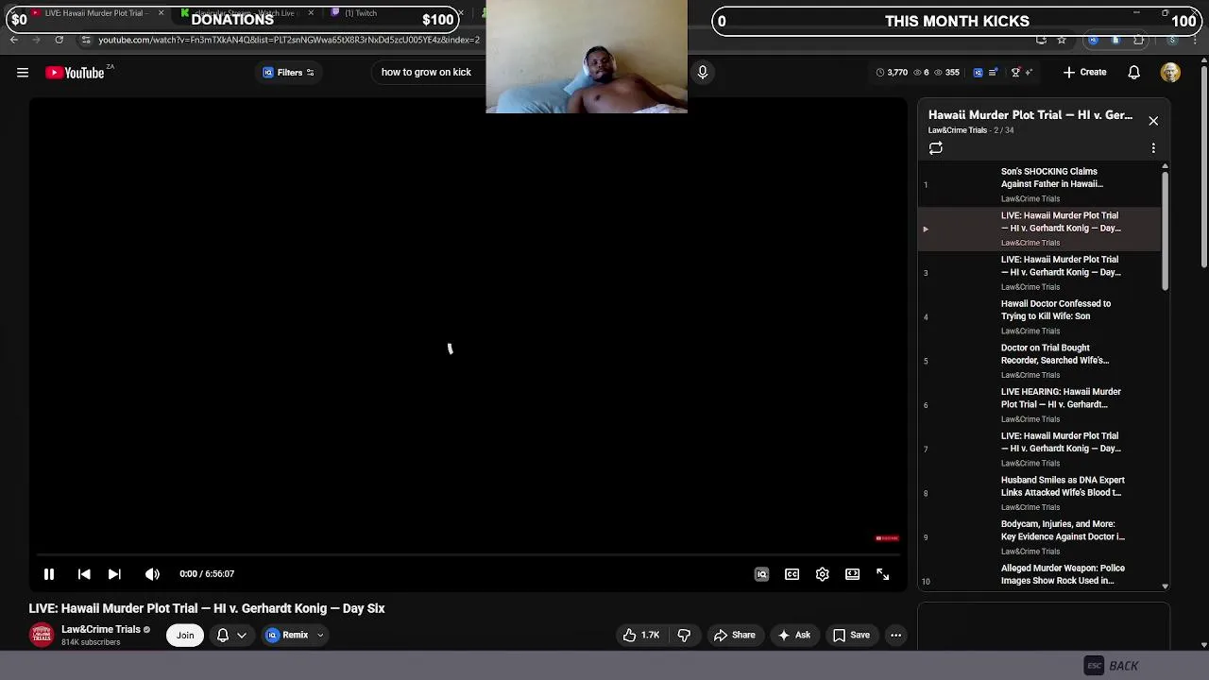Screen dimensions: 1209x680
Task: Open 'LIVE HEARING: Hawaii Murder Plot Trial' item
Action: coord(1039,404)
